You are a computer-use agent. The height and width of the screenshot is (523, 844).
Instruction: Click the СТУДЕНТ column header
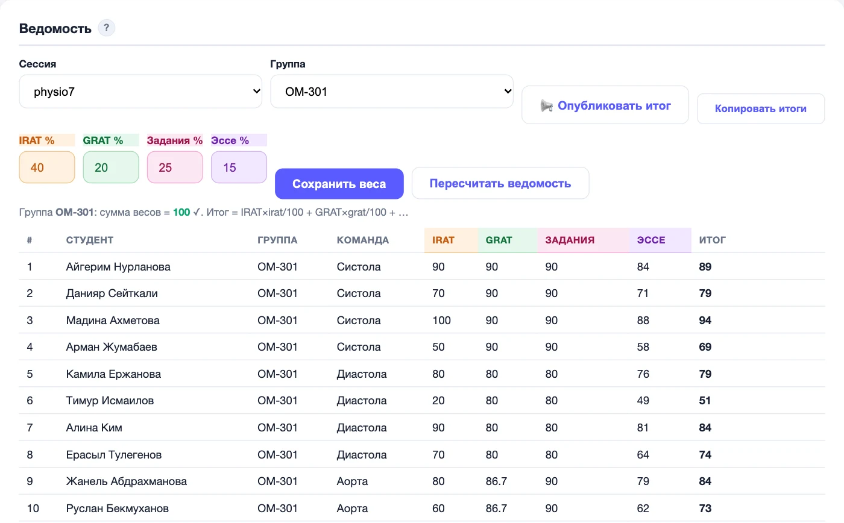tap(90, 240)
